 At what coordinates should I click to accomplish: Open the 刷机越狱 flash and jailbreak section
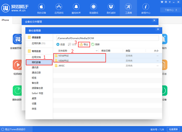point(111,8)
